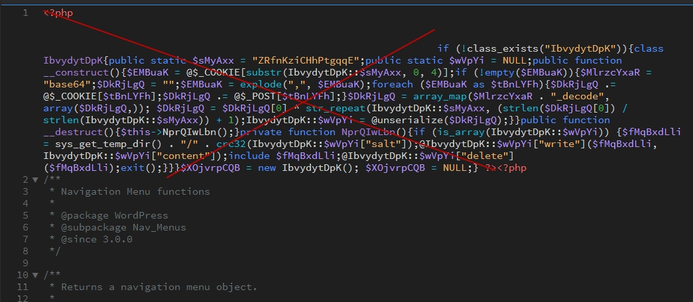Image resolution: width=693 pixels, height=302 pixels.
Task: Select line number 7 in the gutter
Action: coord(25,239)
